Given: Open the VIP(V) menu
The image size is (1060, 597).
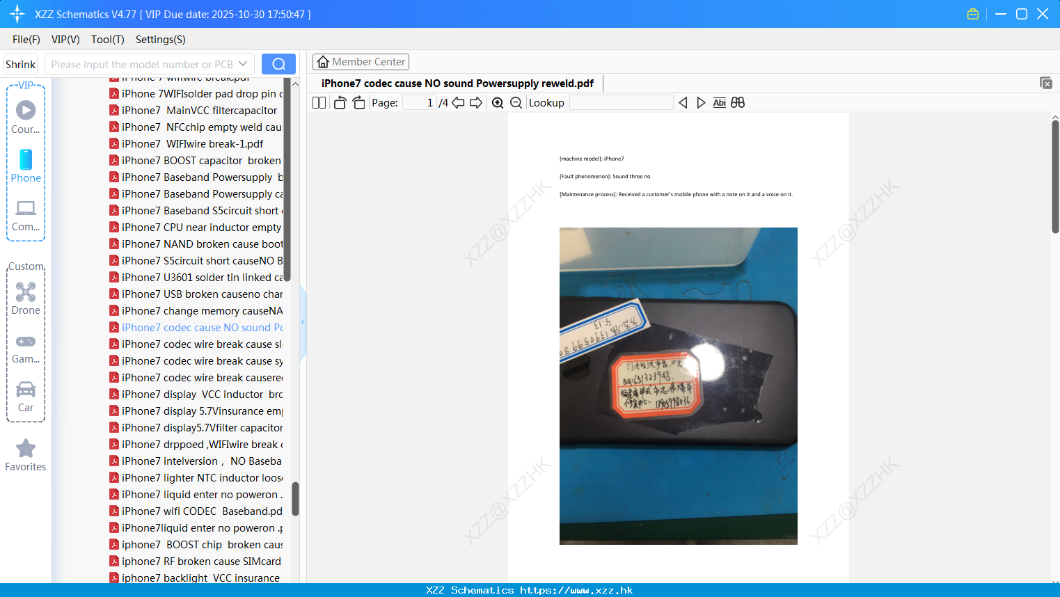Looking at the screenshot, I should pyautogui.click(x=65, y=40).
